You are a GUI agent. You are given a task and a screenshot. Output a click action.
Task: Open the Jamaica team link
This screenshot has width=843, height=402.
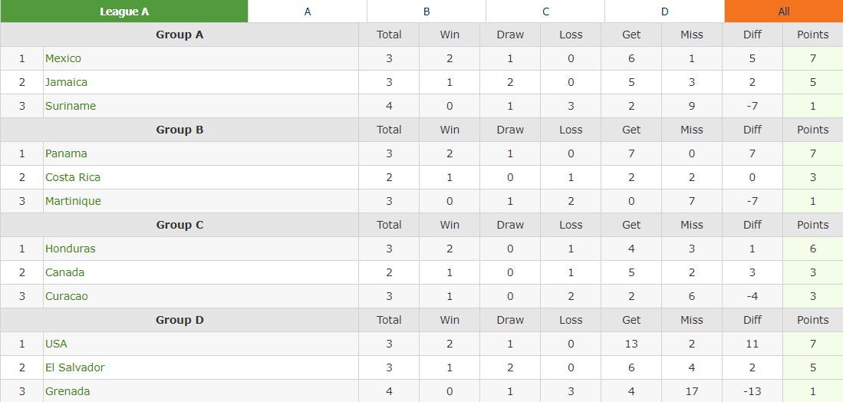[x=66, y=82]
